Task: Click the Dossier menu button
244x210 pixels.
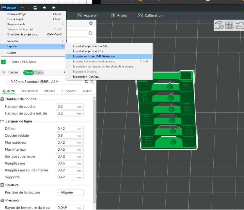Action: pos(9,8)
